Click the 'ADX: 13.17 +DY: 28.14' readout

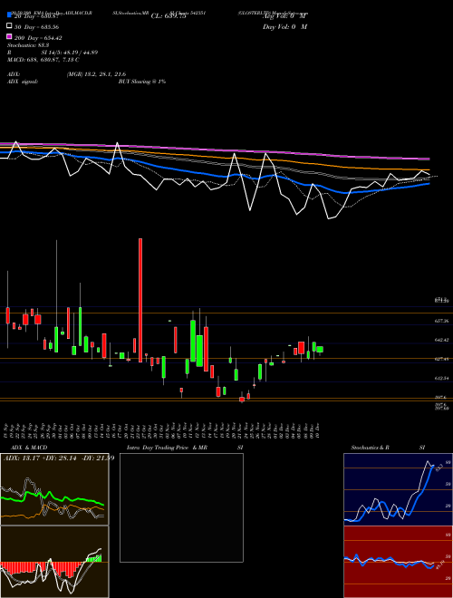pos(40,458)
